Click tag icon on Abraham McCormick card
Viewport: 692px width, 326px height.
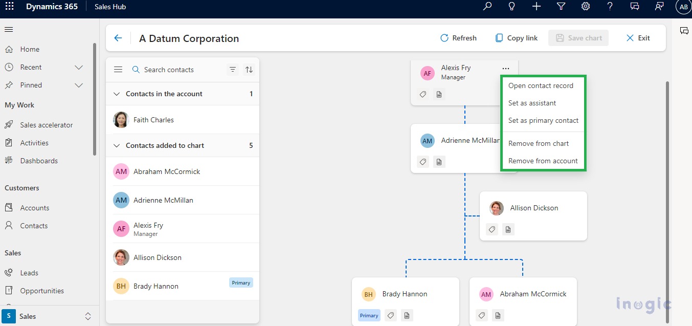(x=482, y=315)
